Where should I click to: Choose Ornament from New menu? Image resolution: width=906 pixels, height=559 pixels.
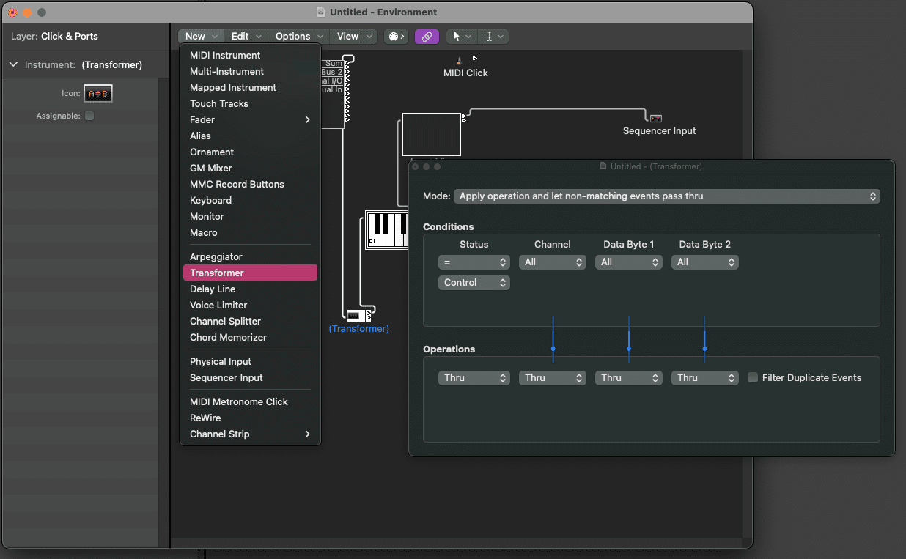point(250,152)
